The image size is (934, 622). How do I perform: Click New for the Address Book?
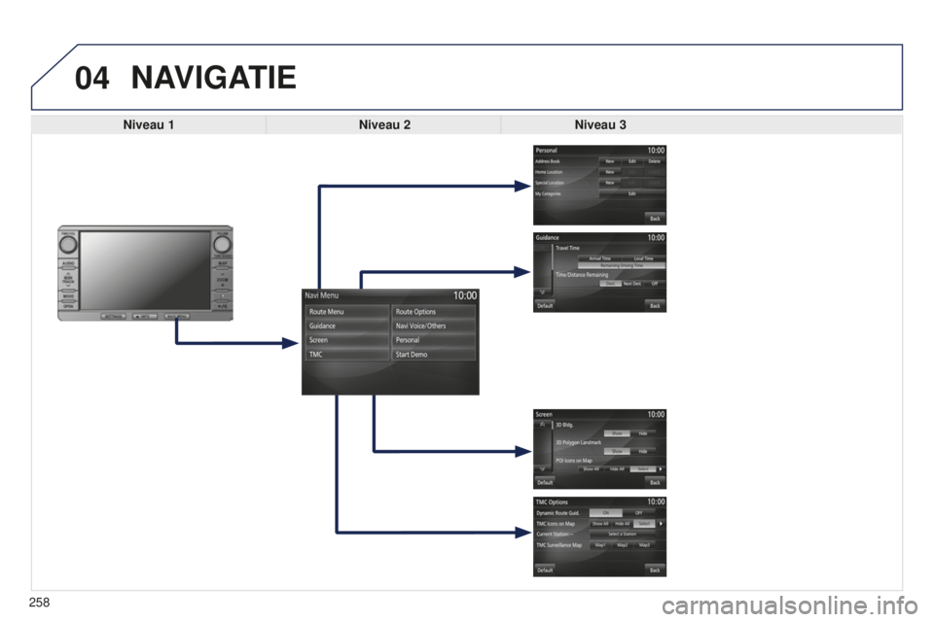[610, 161]
